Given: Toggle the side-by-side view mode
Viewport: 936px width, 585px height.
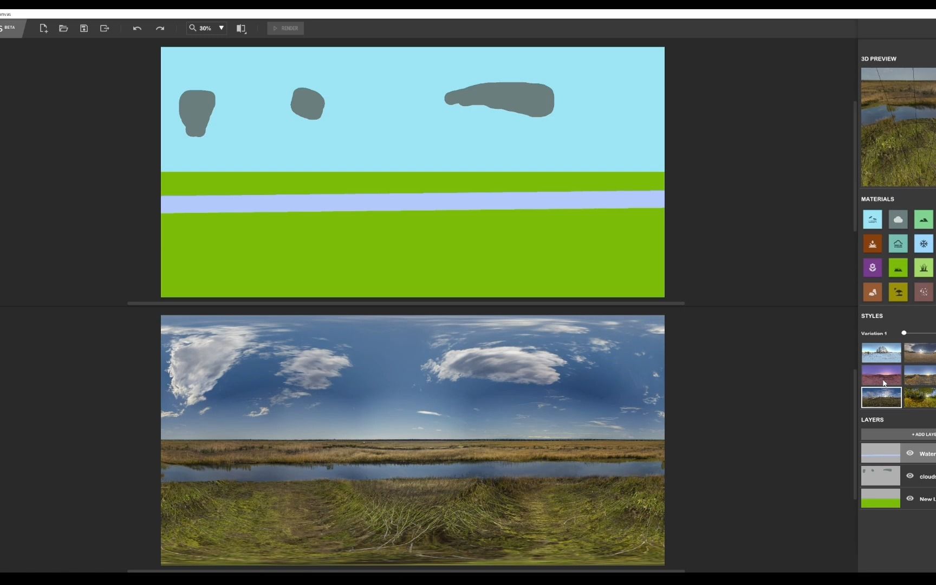Looking at the screenshot, I should pos(242,28).
